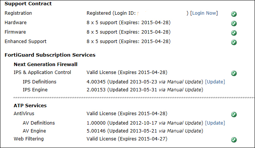Click the Web Filtering green check icon
The height and width of the screenshot is (148, 255).
point(234,140)
